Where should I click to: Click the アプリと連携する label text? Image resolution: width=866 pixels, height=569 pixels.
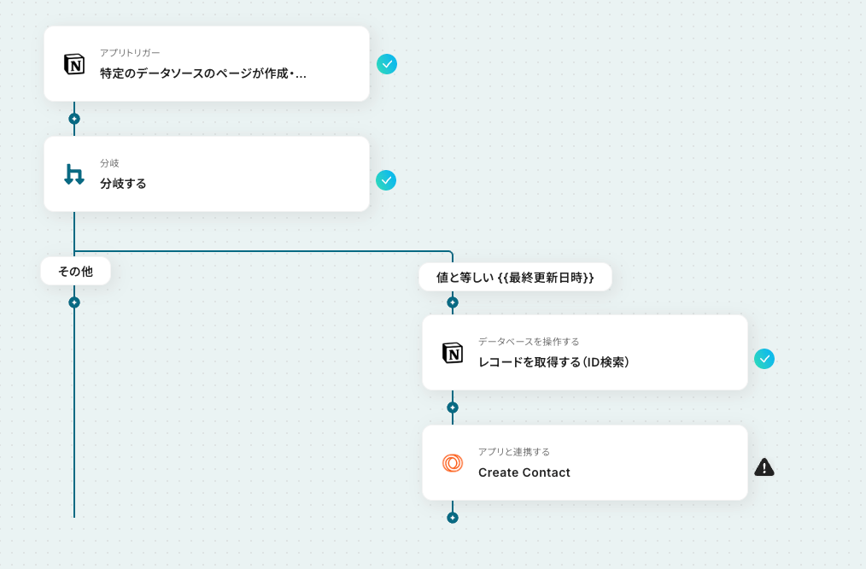(514, 452)
